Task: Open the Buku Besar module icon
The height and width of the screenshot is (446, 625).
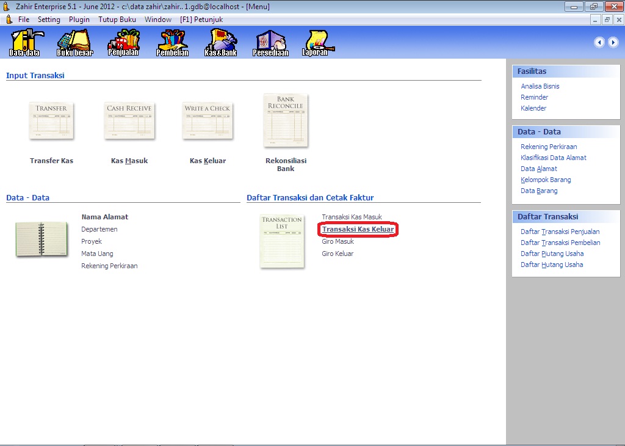Action: pyautogui.click(x=74, y=42)
